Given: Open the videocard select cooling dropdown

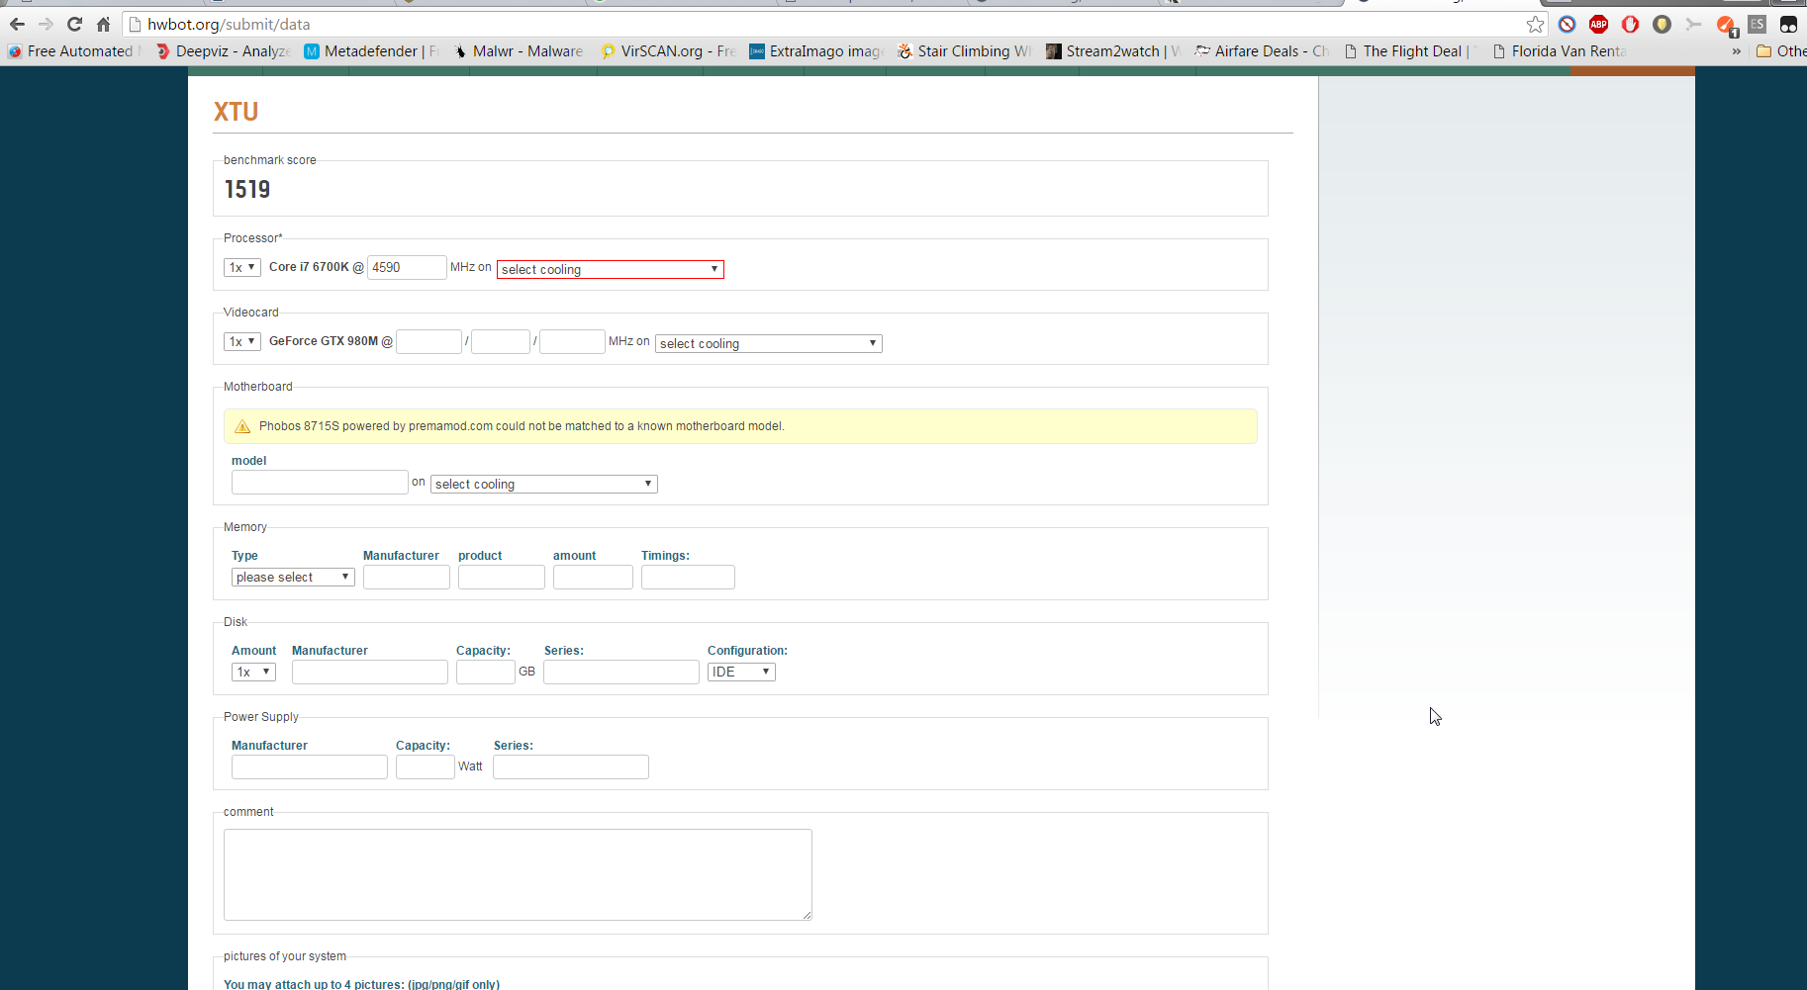Looking at the screenshot, I should click(x=769, y=343).
